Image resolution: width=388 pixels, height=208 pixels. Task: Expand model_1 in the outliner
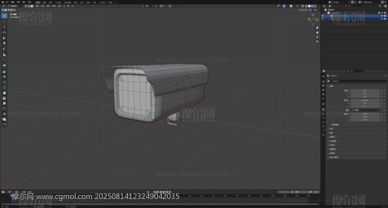coord(329,16)
